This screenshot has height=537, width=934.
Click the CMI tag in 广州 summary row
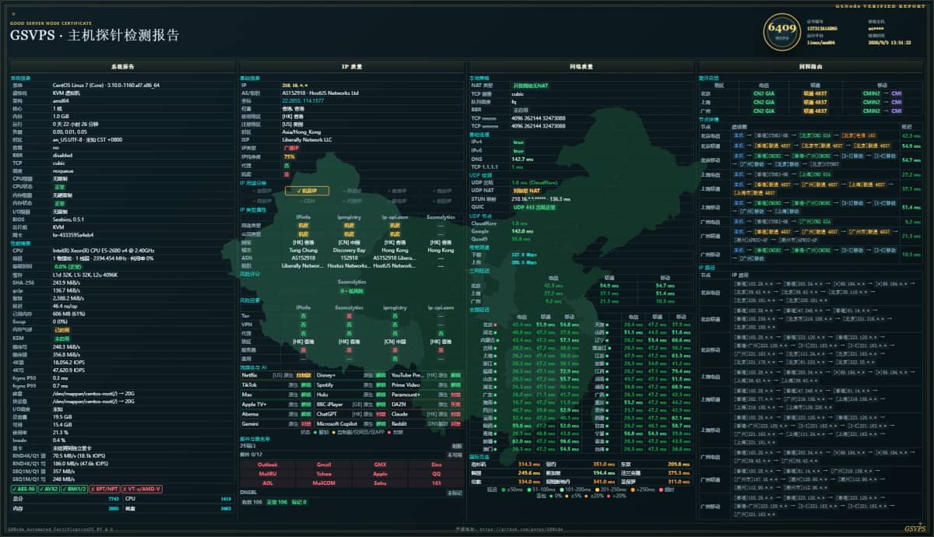click(x=897, y=111)
